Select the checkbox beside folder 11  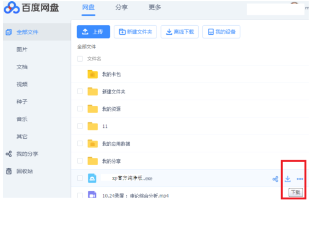(x=80, y=126)
